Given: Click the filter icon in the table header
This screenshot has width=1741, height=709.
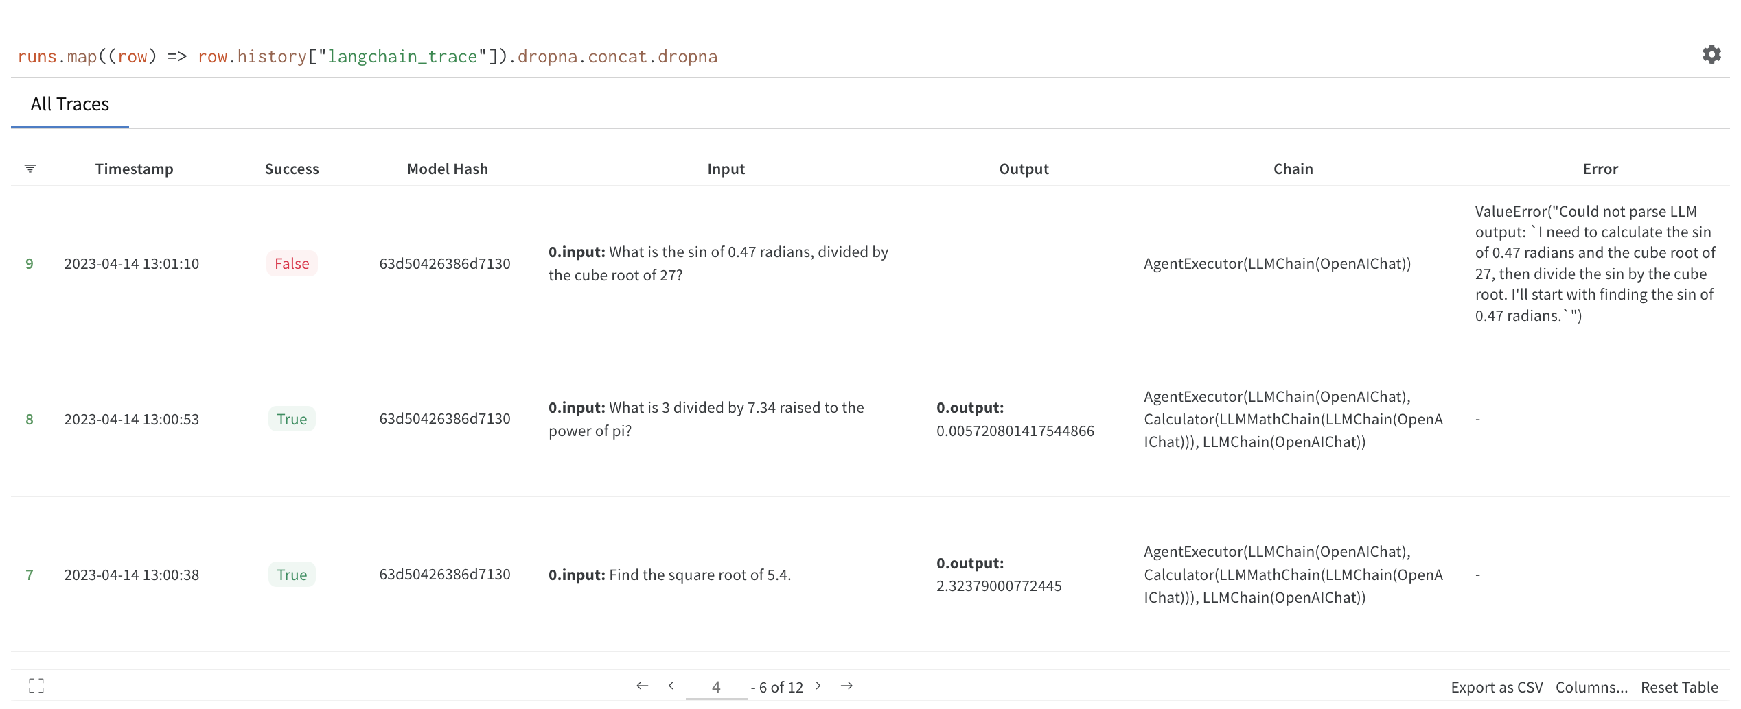Looking at the screenshot, I should pyautogui.click(x=30, y=168).
